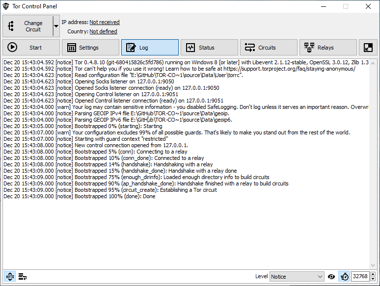
Task: Increase the 32768 value with the up arrow
Action: click(x=373, y=274)
